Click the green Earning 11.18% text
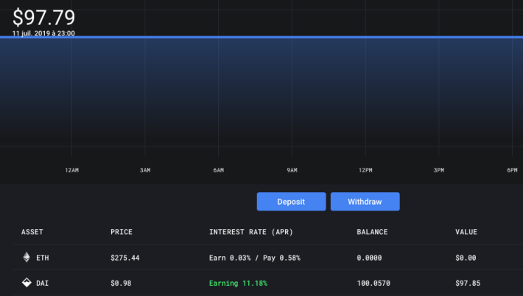This screenshot has height=296, width=523. pos(238,283)
